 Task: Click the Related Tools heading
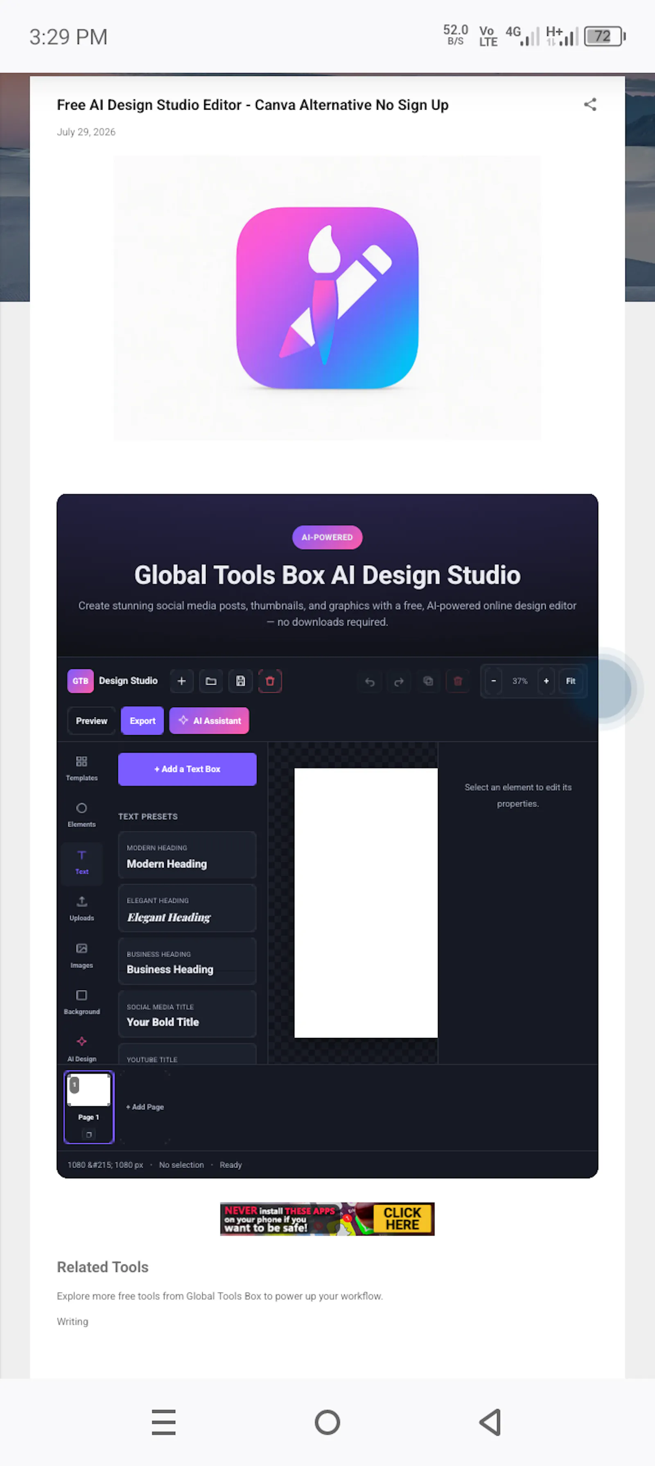[x=102, y=1267]
